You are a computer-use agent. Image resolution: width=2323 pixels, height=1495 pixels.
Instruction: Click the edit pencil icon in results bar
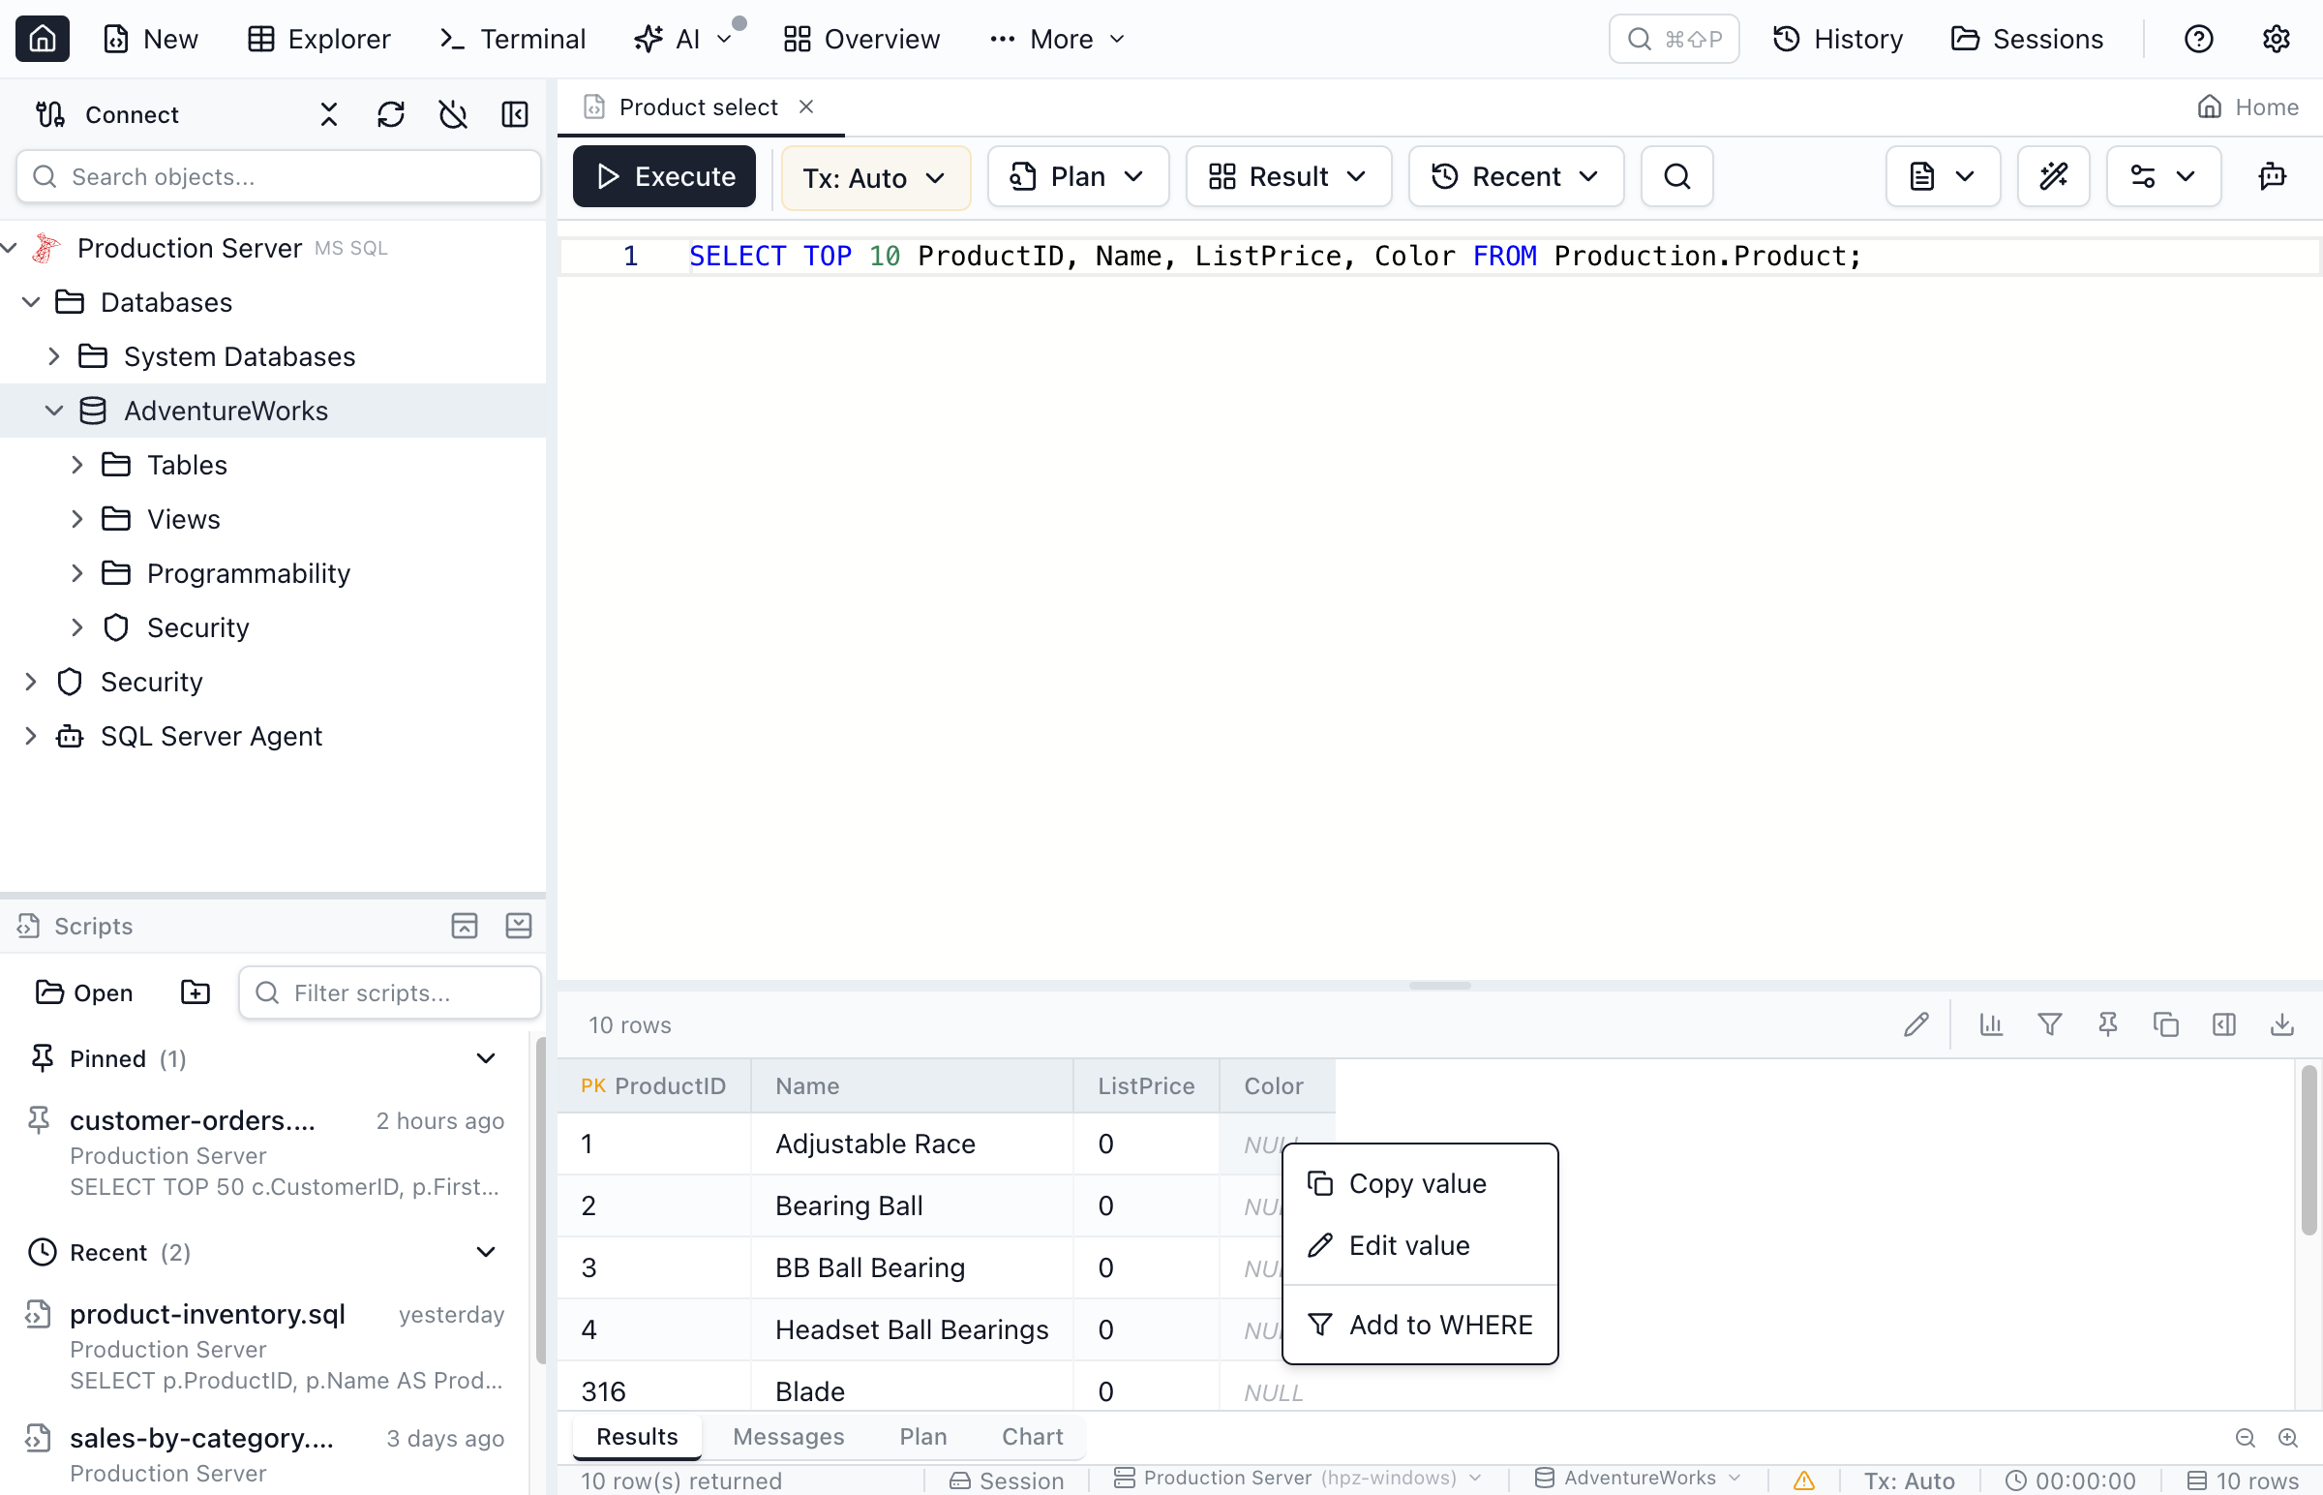coord(1916,1025)
